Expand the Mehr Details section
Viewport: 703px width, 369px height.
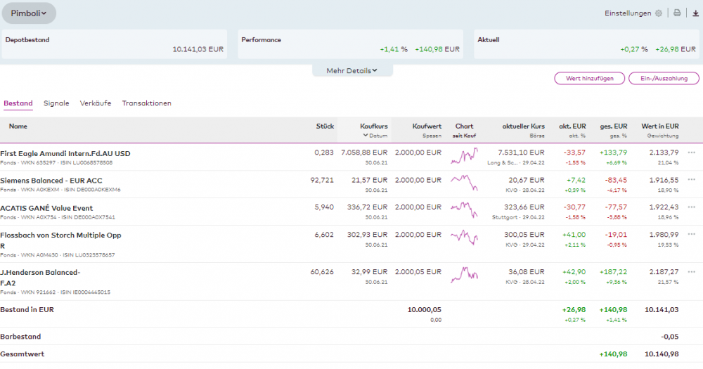[x=352, y=70]
